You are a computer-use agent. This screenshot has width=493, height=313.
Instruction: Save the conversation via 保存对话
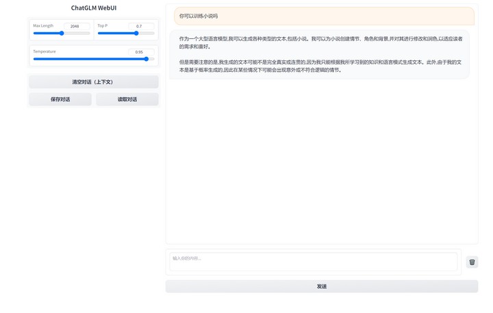coord(60,99)
